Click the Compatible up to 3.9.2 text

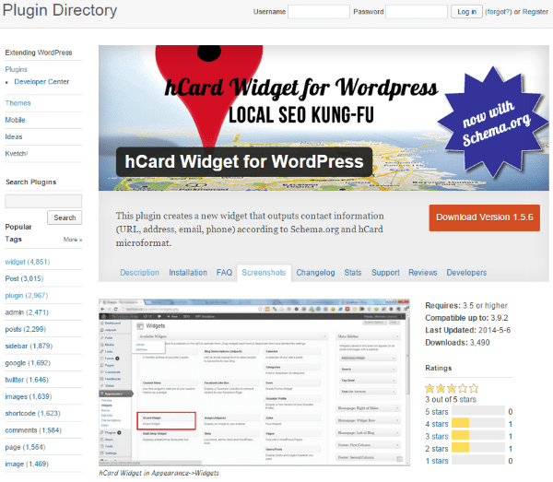[x=466, y=318]
